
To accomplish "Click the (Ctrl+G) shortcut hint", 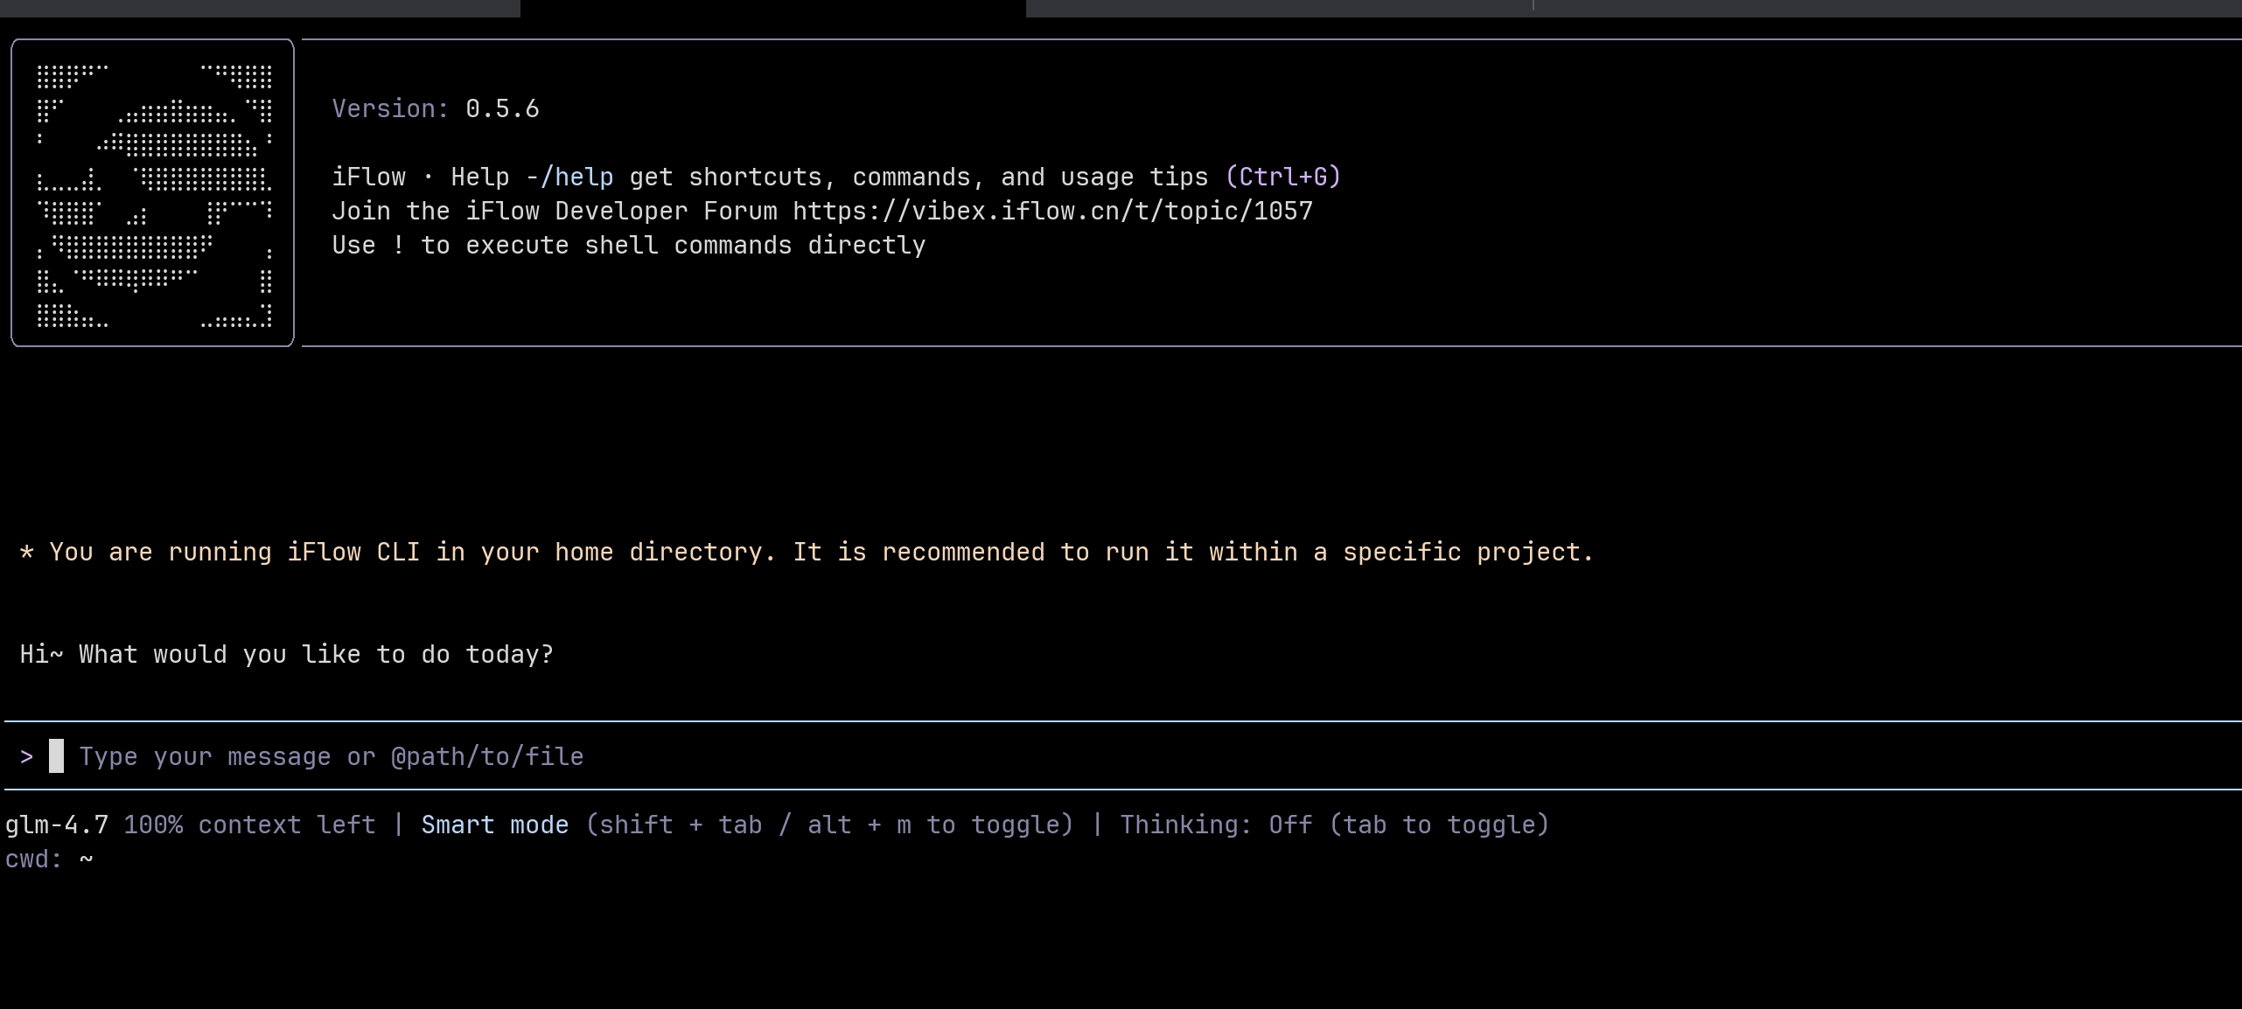I will (x=1283, y=177).
